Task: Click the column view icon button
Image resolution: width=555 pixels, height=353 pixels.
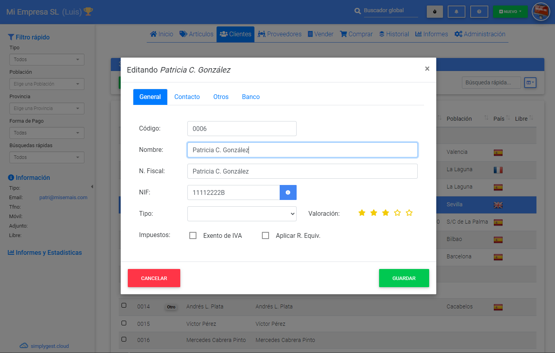Action: 530,82
